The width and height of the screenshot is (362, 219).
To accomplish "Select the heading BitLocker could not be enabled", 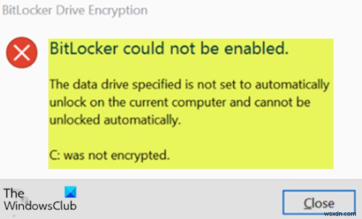I will tap(168, 50).
